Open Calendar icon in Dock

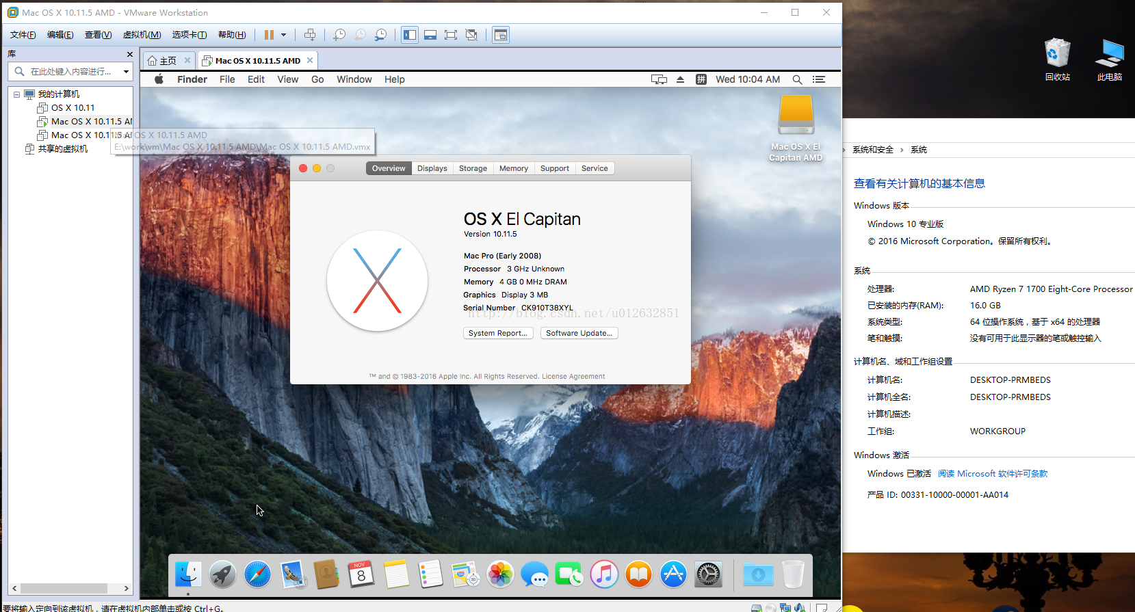click(x=361, y=574)
